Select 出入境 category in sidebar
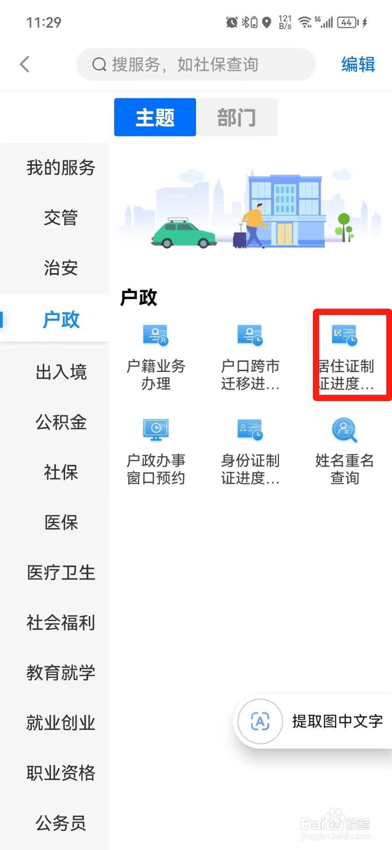This screenshot has width=392, height=850. tap(61, 372)
